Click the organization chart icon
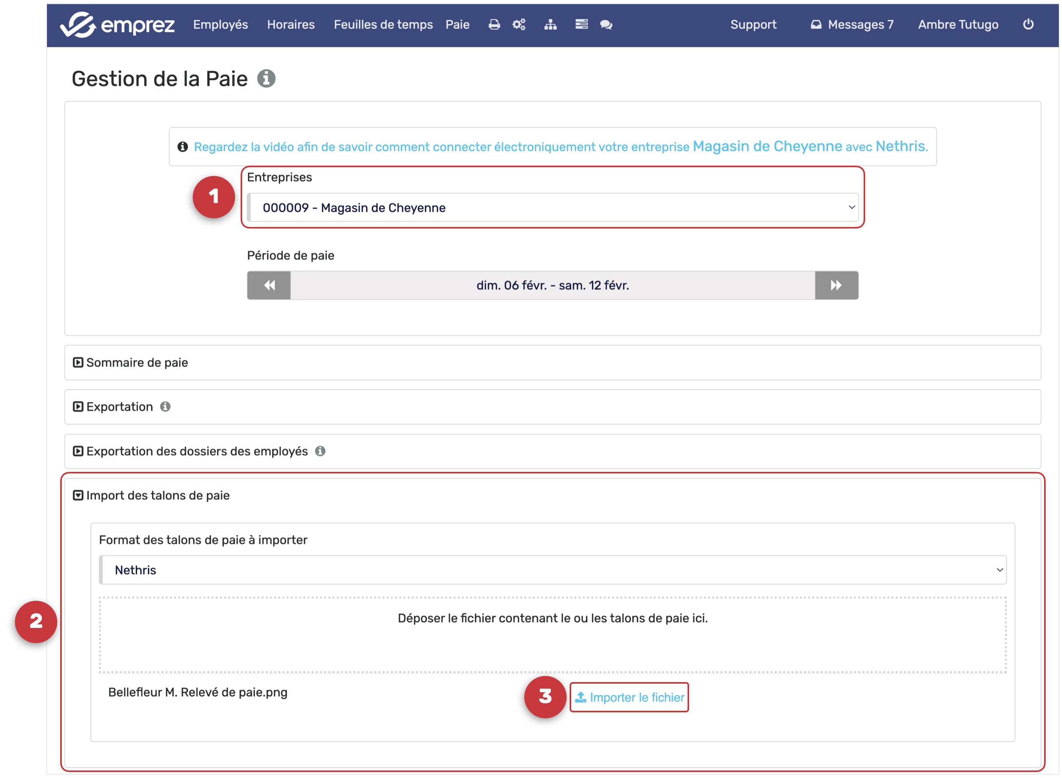The width and height of the screenshot is (1062, 778). [x=550, y=25]
